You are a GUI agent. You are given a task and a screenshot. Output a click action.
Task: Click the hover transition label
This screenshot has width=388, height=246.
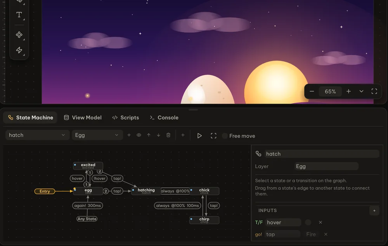77,178
